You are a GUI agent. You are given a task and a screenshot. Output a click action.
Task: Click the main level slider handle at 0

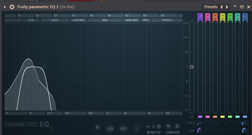[x=191, y=67]
